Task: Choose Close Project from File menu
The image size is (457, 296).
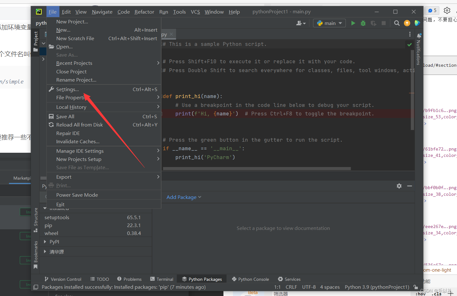Action: tap(104, 71)
